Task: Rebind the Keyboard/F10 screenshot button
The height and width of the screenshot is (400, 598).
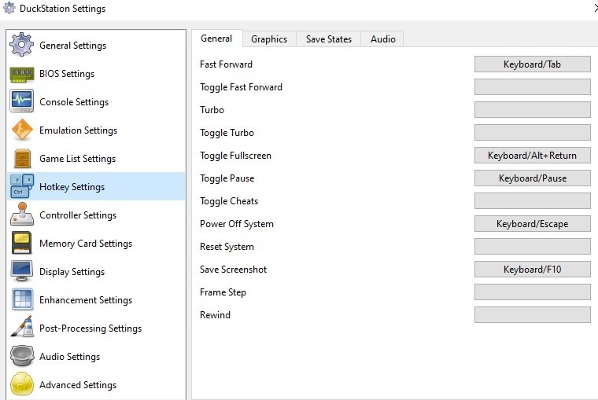Action: pyautogui.click(x=533, y=270)
